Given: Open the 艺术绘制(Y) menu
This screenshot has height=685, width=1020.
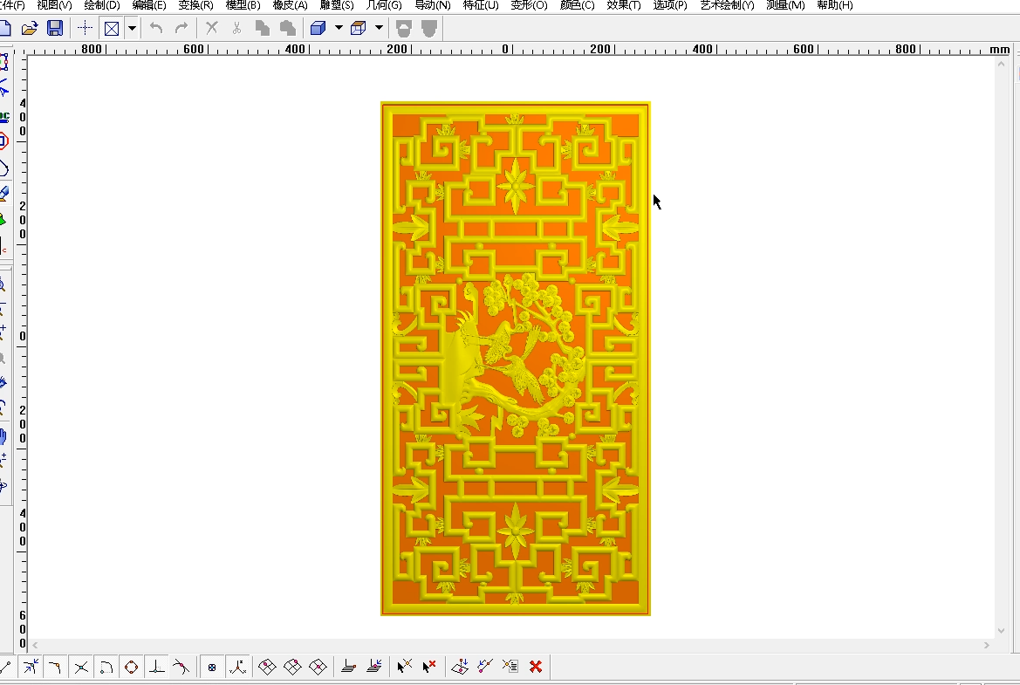Looking at the screenshot, I should tap(727, 5).
